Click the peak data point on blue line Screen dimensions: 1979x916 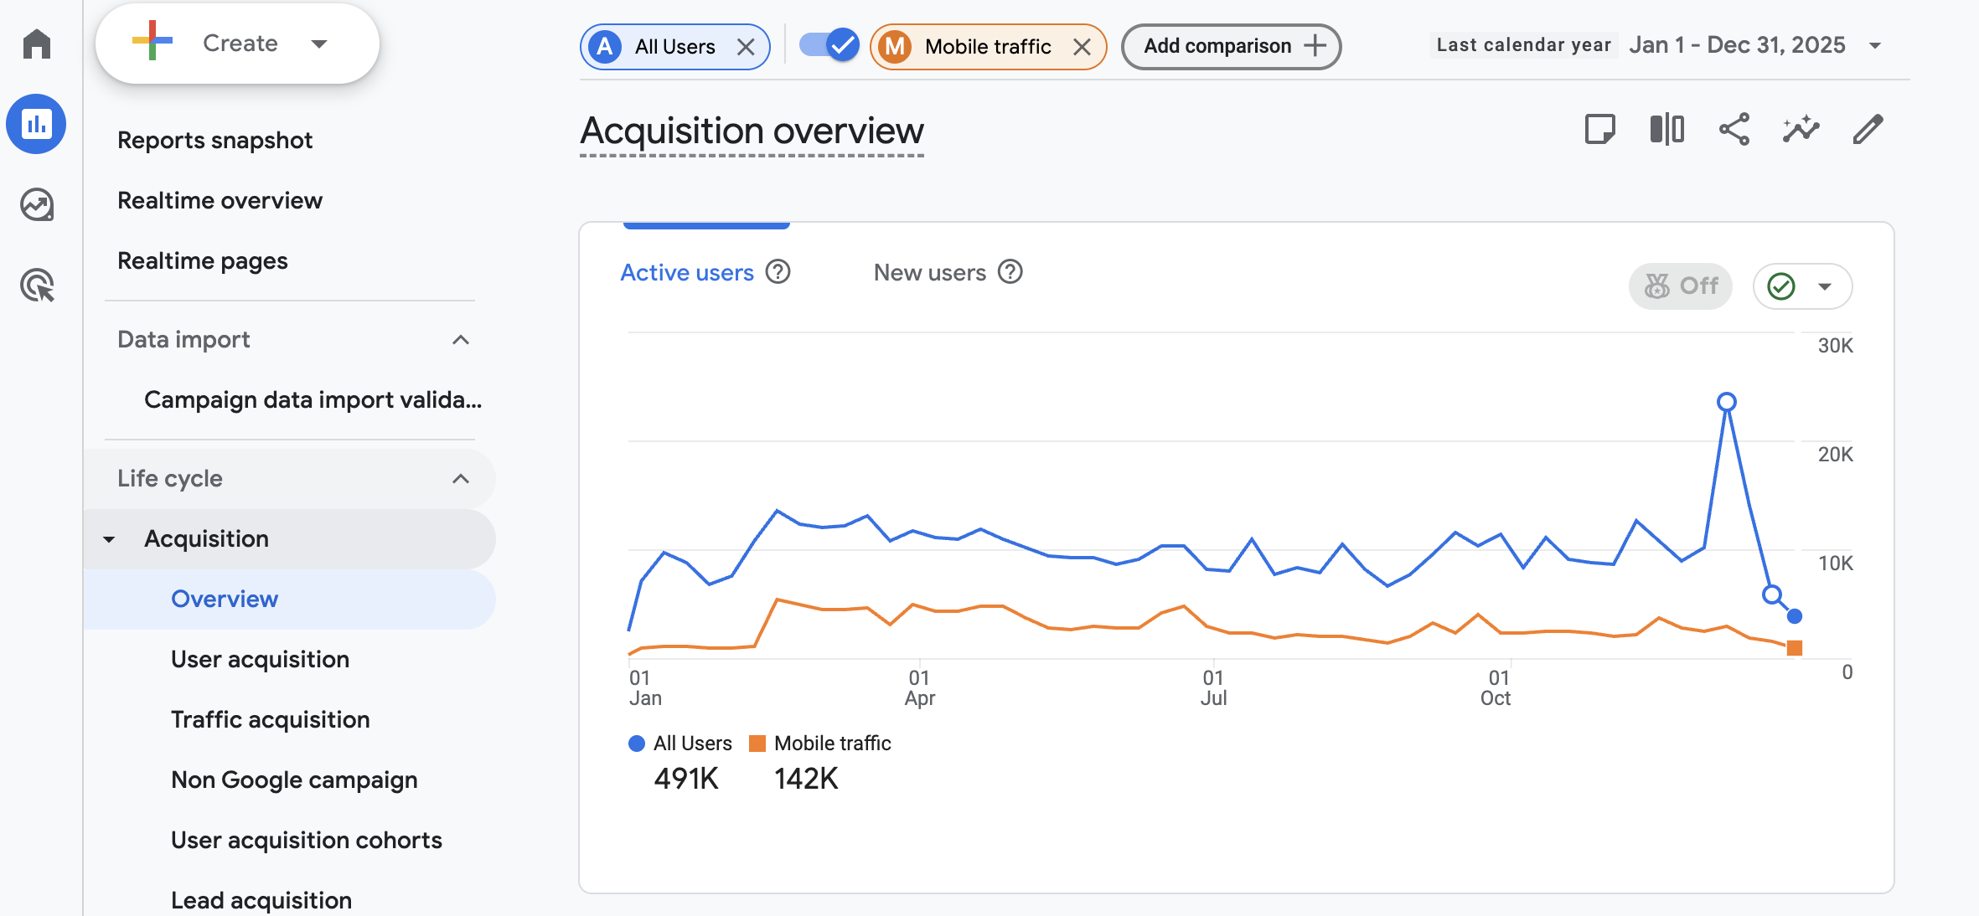[x=1727, y=402]
